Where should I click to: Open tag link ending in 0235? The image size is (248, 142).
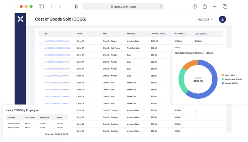pyautogui.click(x=57, y=55)
